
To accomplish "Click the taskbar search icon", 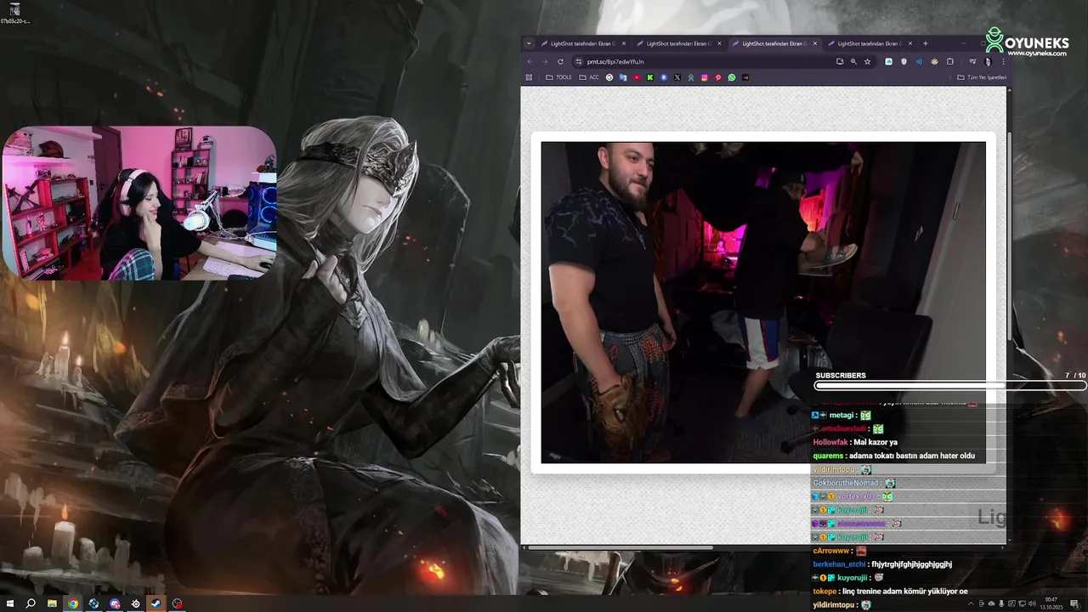I will [x=31, y=603].
